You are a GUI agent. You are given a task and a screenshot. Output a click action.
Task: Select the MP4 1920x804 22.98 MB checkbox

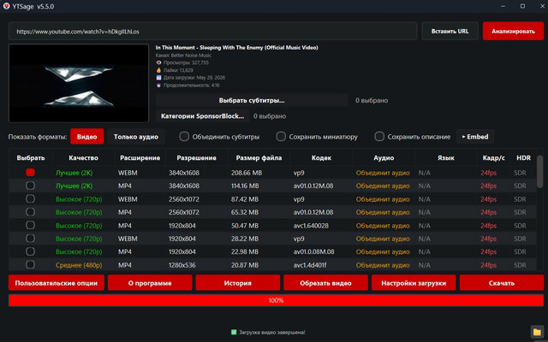click(31, 251)
